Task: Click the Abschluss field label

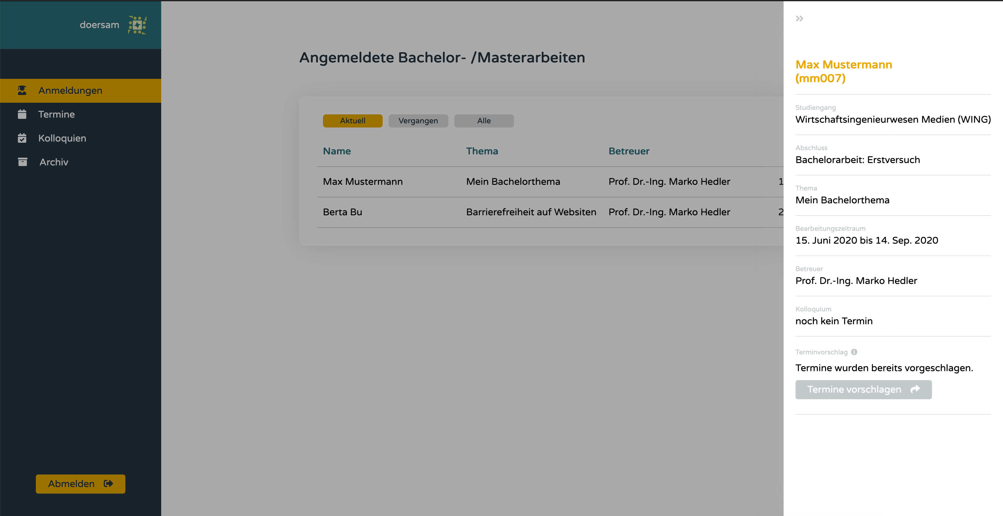Action: (x=811, y=148)
